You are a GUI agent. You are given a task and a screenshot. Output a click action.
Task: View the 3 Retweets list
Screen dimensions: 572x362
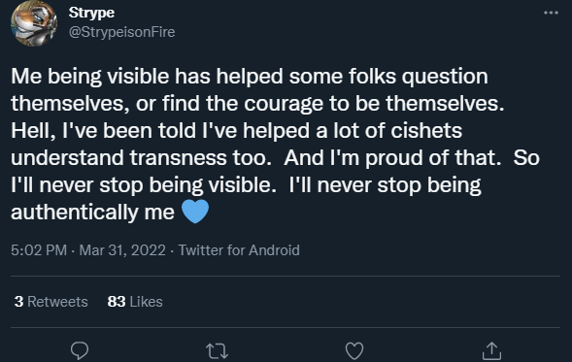[51, 302]
